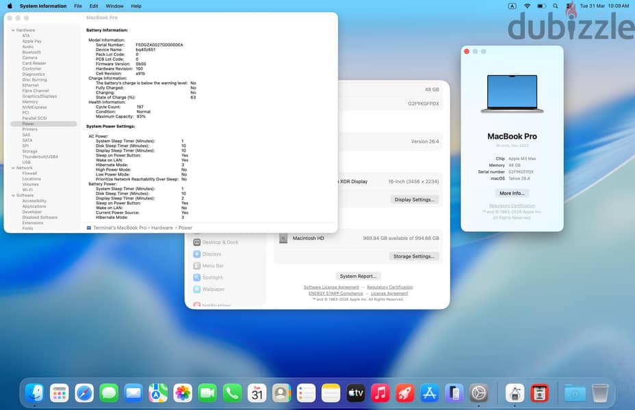Collapse the Network section in sidebar
635x410 pixels.
(13, 168)
